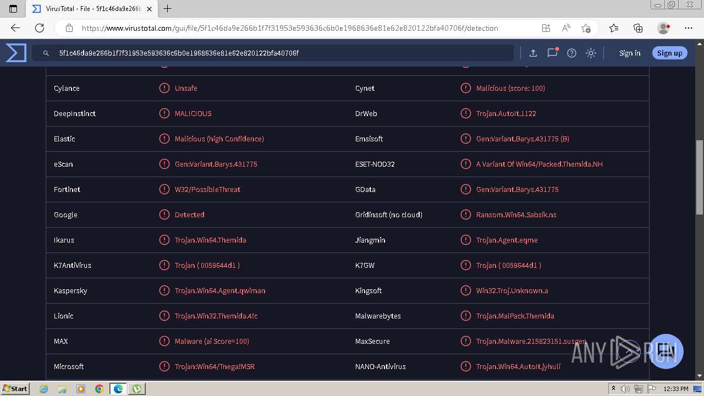Open File Explorer folder from taskbar
Viewport: 704px width, 396px height.
62,389
